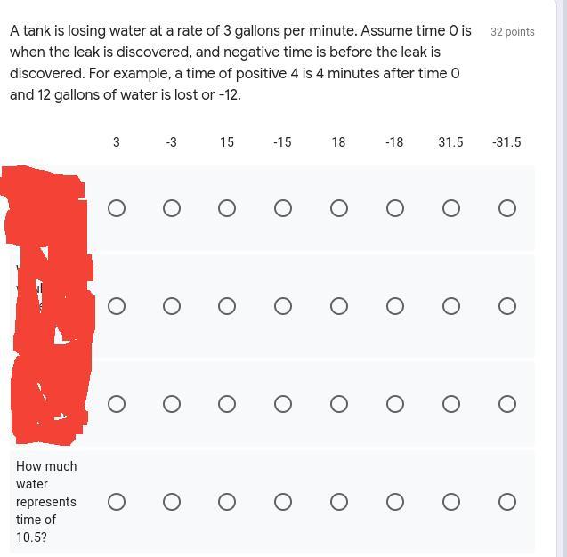Select -3 in the second grid row

pos(172,306)
